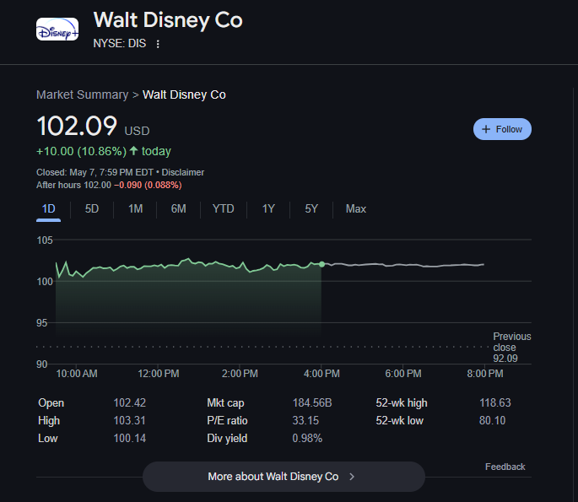This screenshot has width=578, height=502.
Task: Select the Max chart range
Action: point(356,208)
